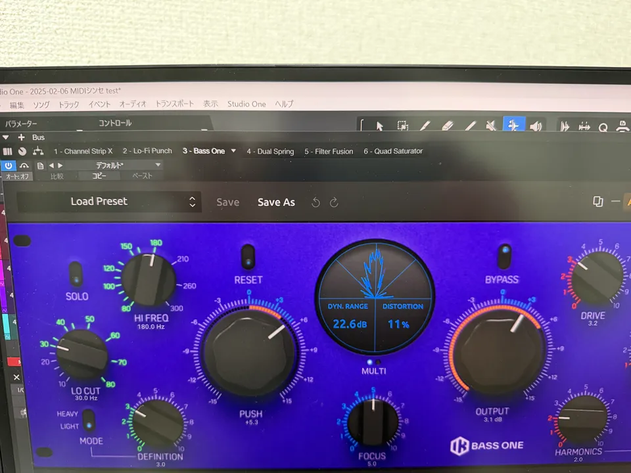Open the Studio One menu
This screenshot has height=473, width=631.
[246, 104]
